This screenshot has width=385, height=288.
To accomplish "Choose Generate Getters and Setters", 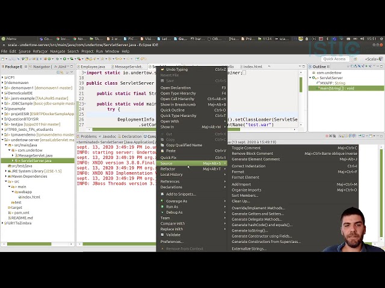I will pos(257,214).
